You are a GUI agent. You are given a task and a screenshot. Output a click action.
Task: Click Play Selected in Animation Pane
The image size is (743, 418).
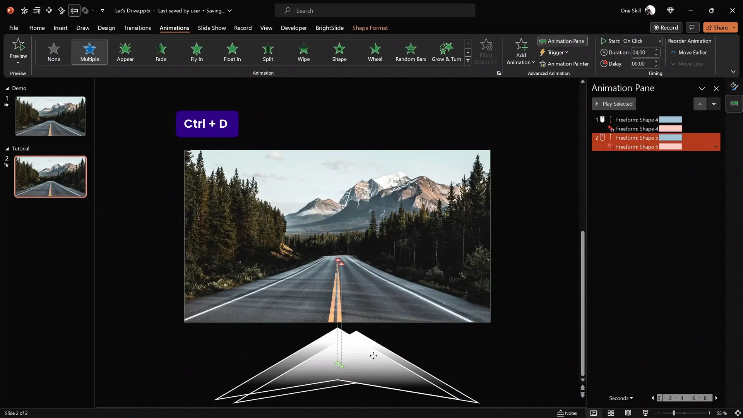pos(613,104)
